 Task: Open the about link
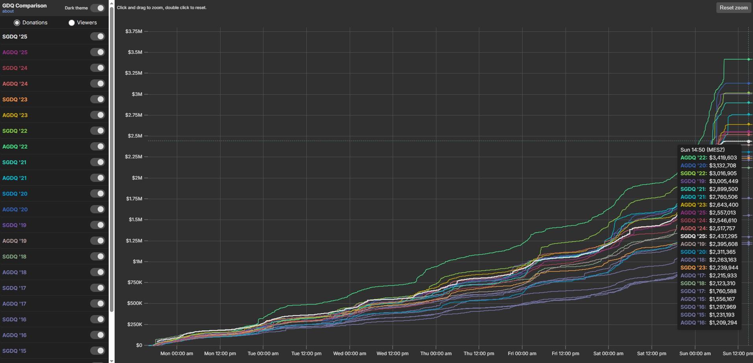tap(8, 11)
